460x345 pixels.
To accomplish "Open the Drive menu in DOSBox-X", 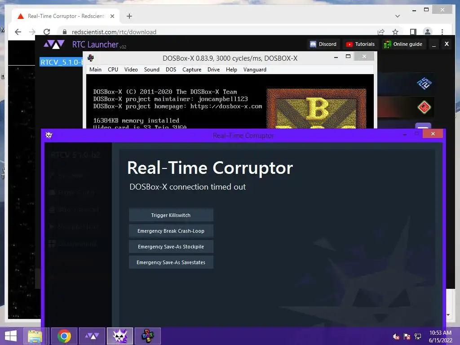I will coord(213,70).
